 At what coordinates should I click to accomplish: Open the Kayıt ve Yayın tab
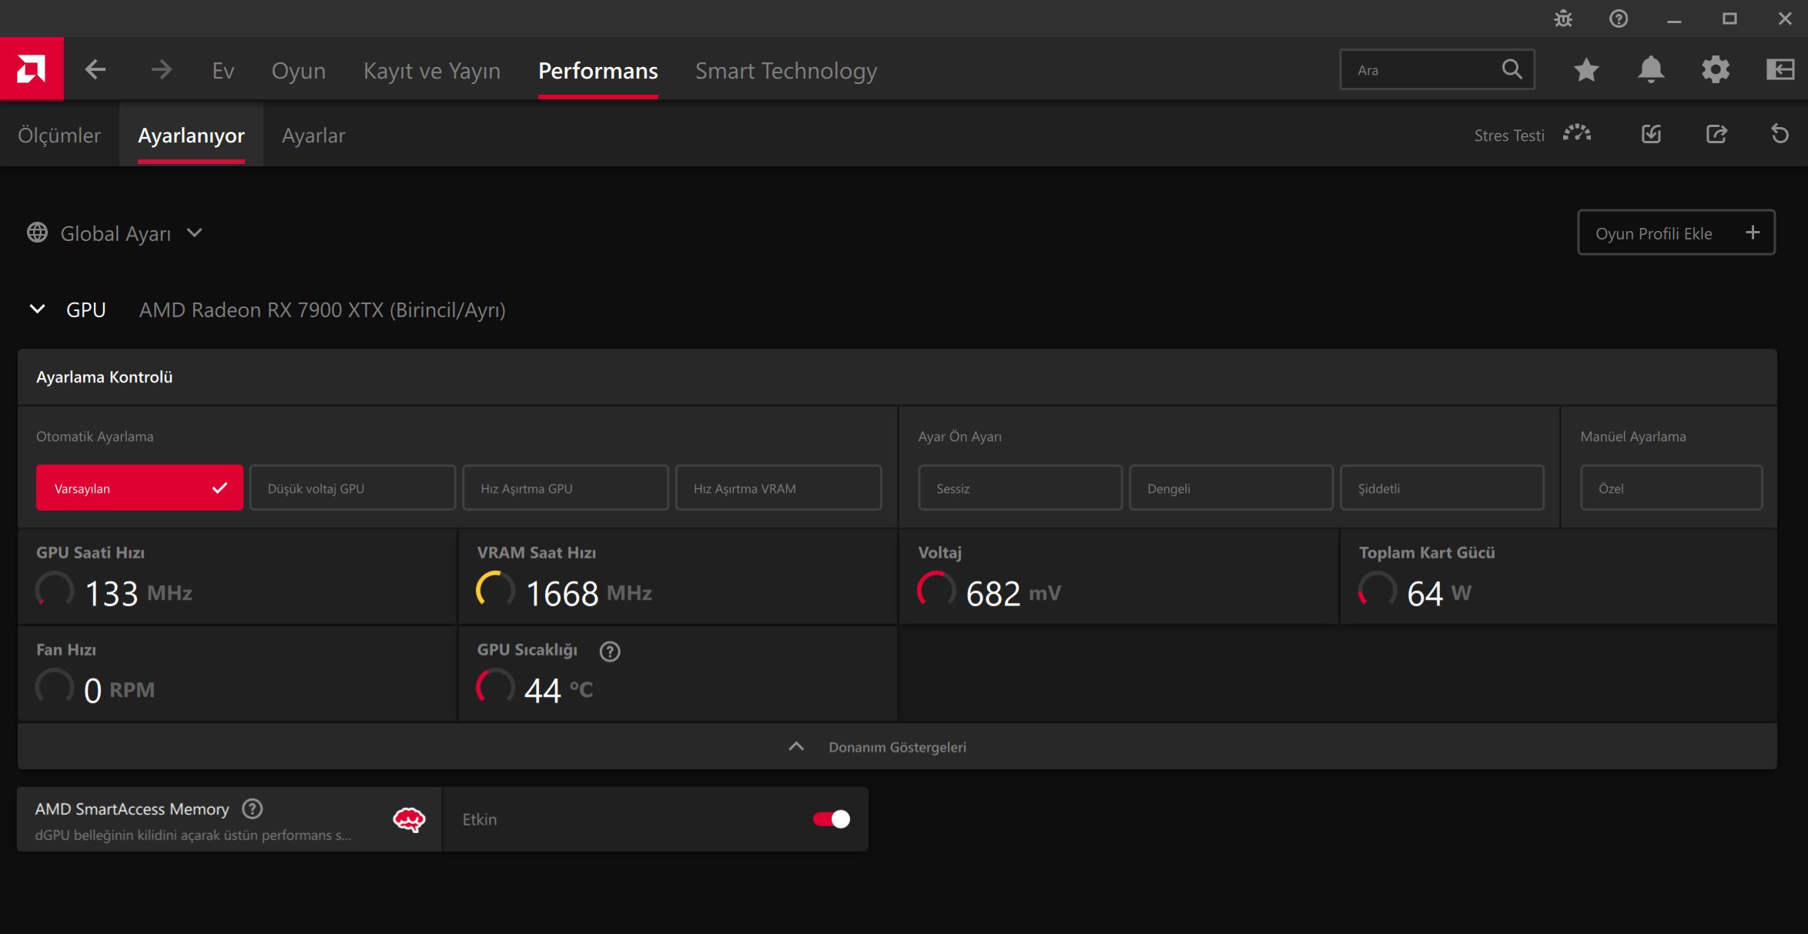(432, 70)
